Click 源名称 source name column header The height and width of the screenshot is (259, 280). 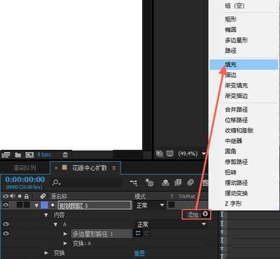[59, 196]
